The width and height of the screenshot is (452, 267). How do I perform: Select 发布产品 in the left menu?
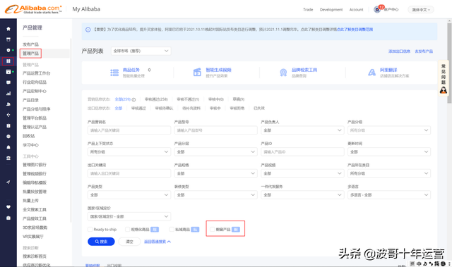coord(30,44)
